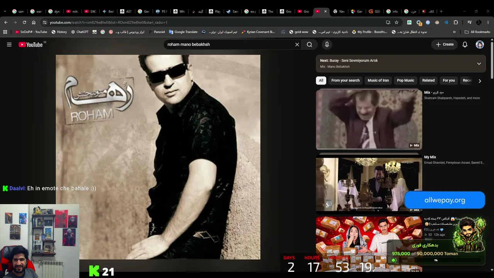The height and width of the screenshot is (278, 494).
Task: Switch to the 'dyn' Google tab
Action: (x=55, y=12)
